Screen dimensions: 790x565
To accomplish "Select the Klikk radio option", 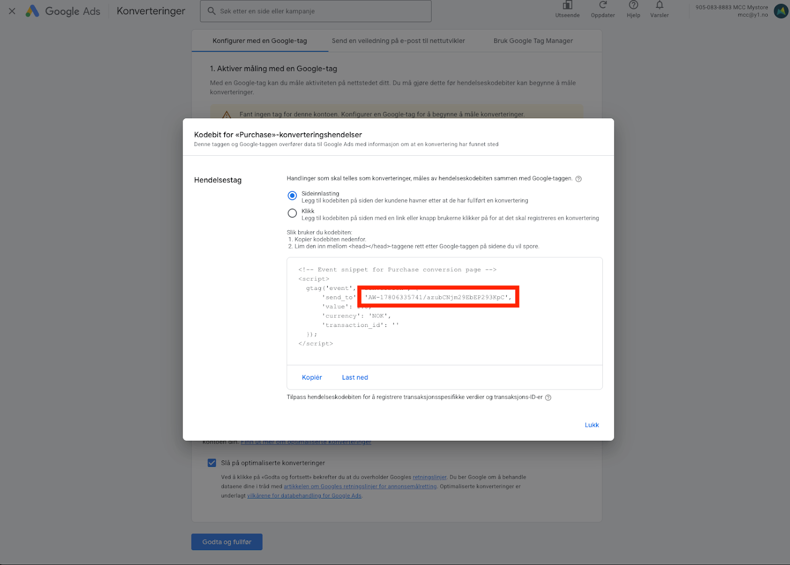I will pos(292,213).
